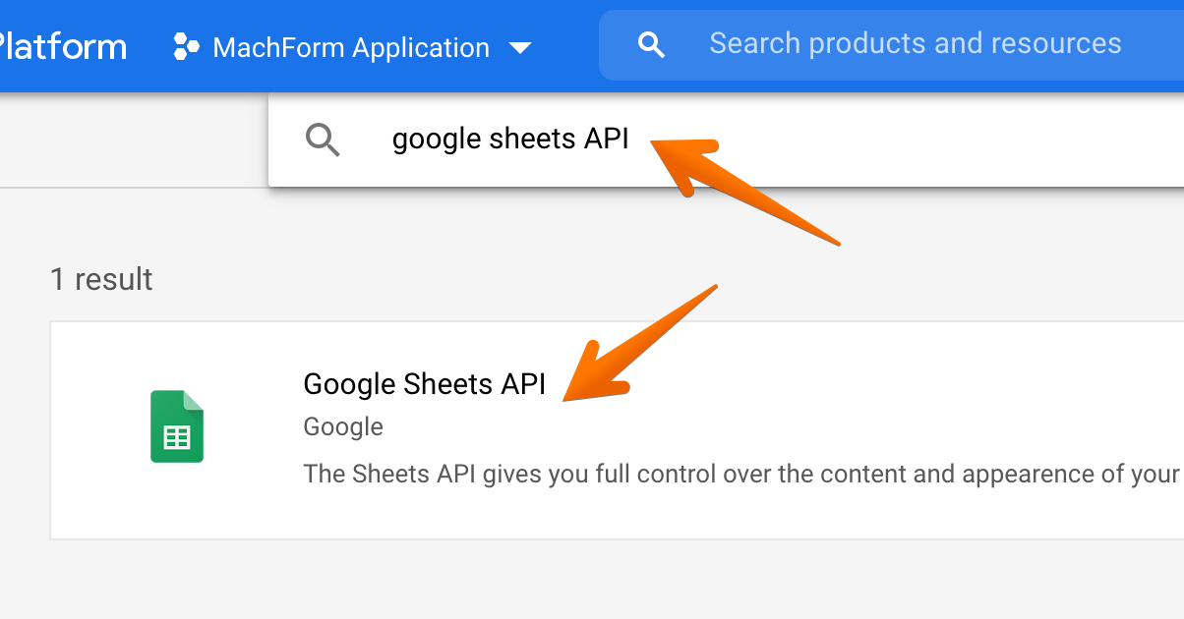Open the Google Sheets API result title
The height and width of the screenshot is (619, 1184).
click(424, 383)
